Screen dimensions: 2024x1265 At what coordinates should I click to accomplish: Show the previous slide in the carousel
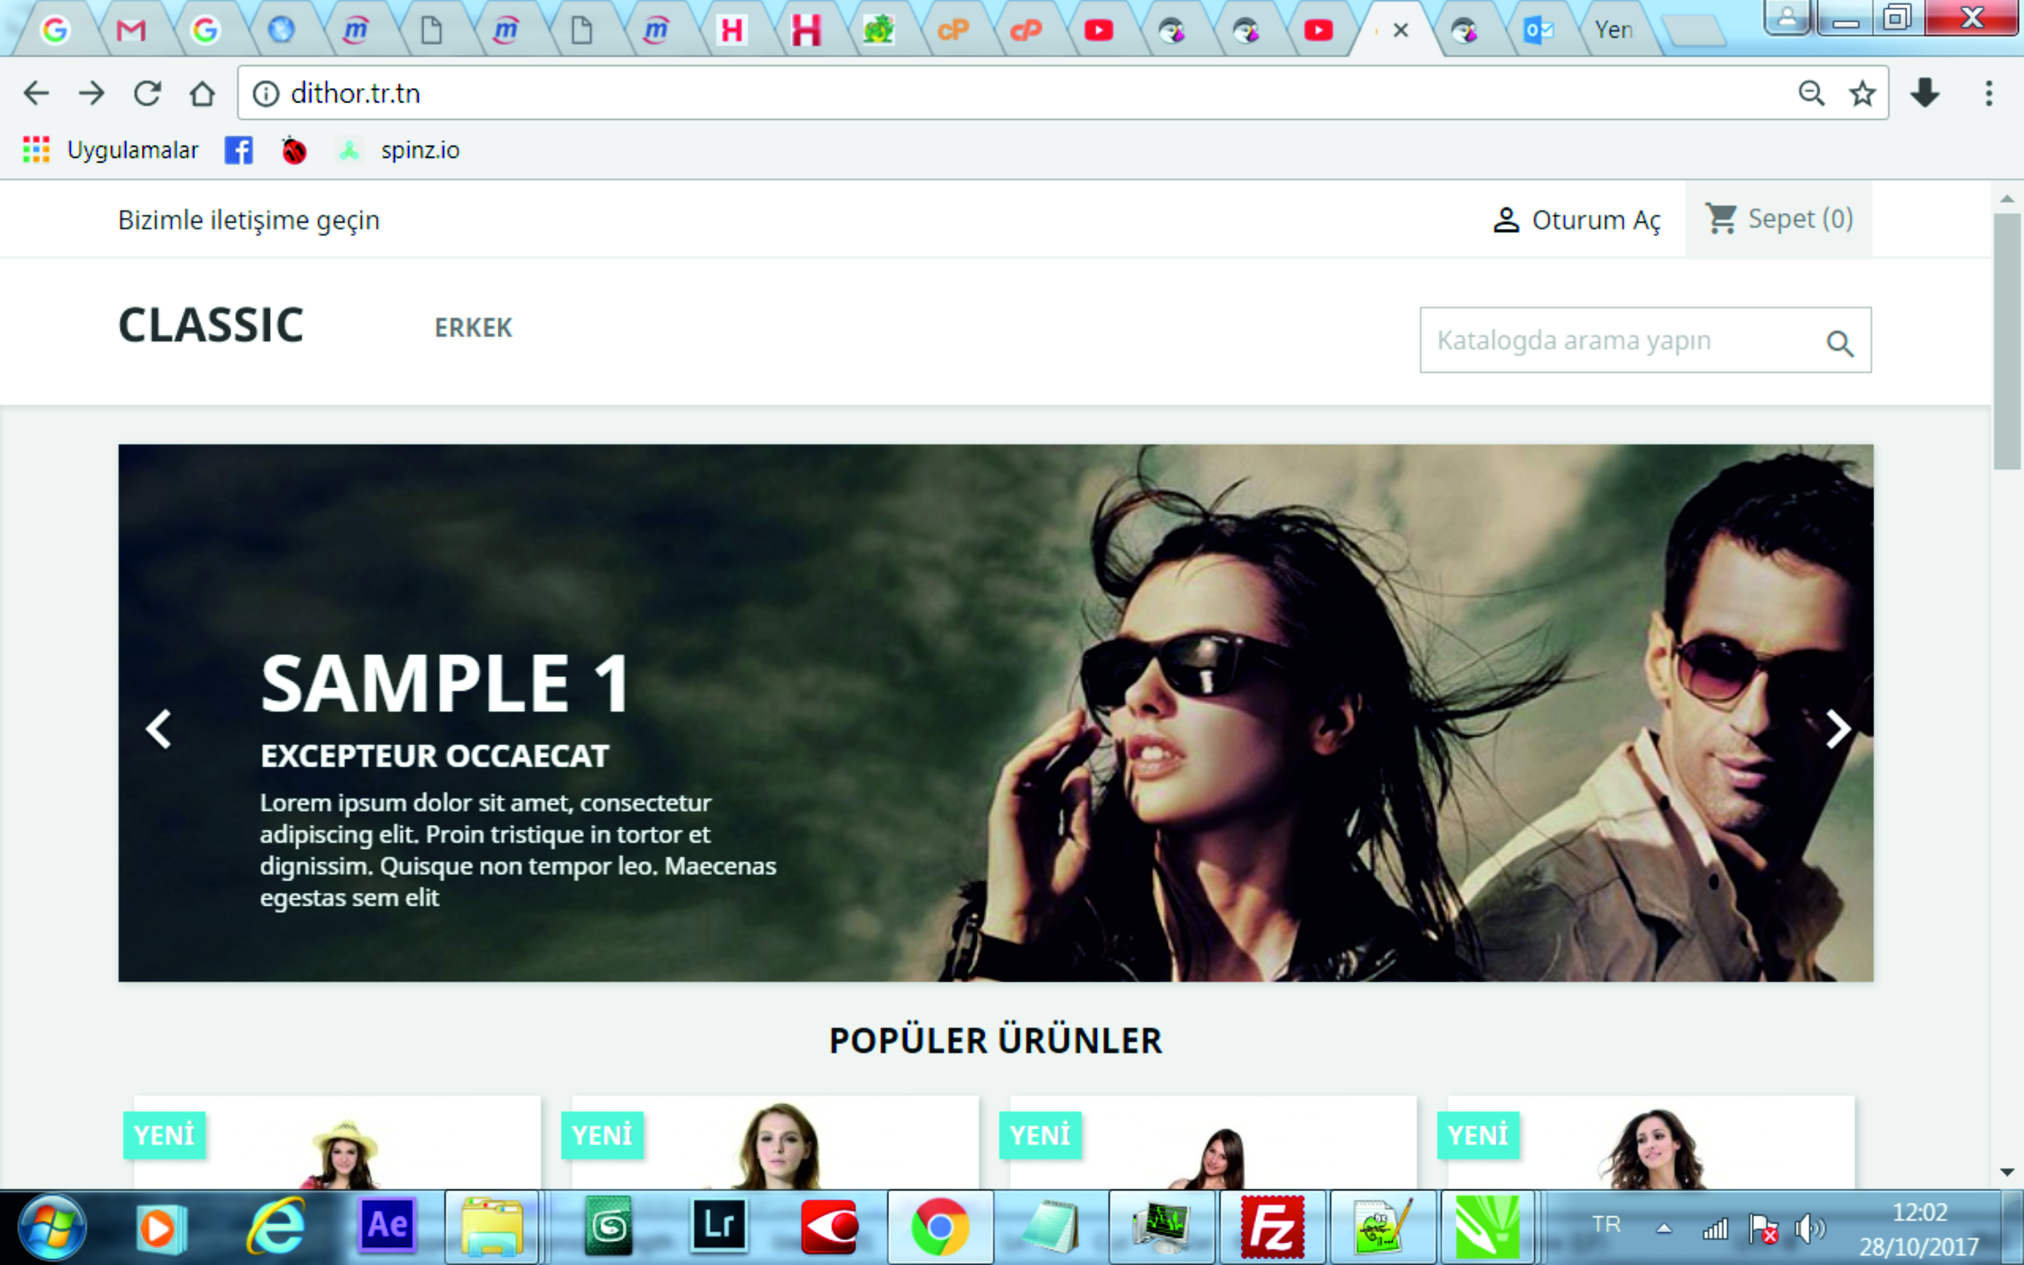(x=159, y=729)
